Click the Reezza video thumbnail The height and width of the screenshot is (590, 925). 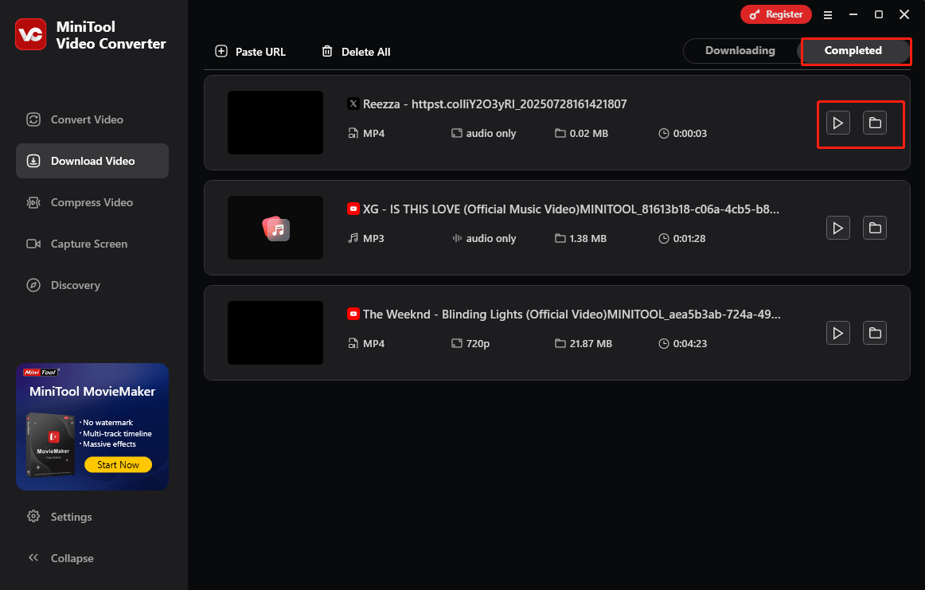[275, 123]
